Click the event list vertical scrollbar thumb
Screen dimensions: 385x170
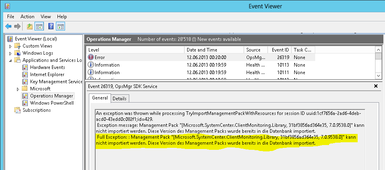coord(379,56)
